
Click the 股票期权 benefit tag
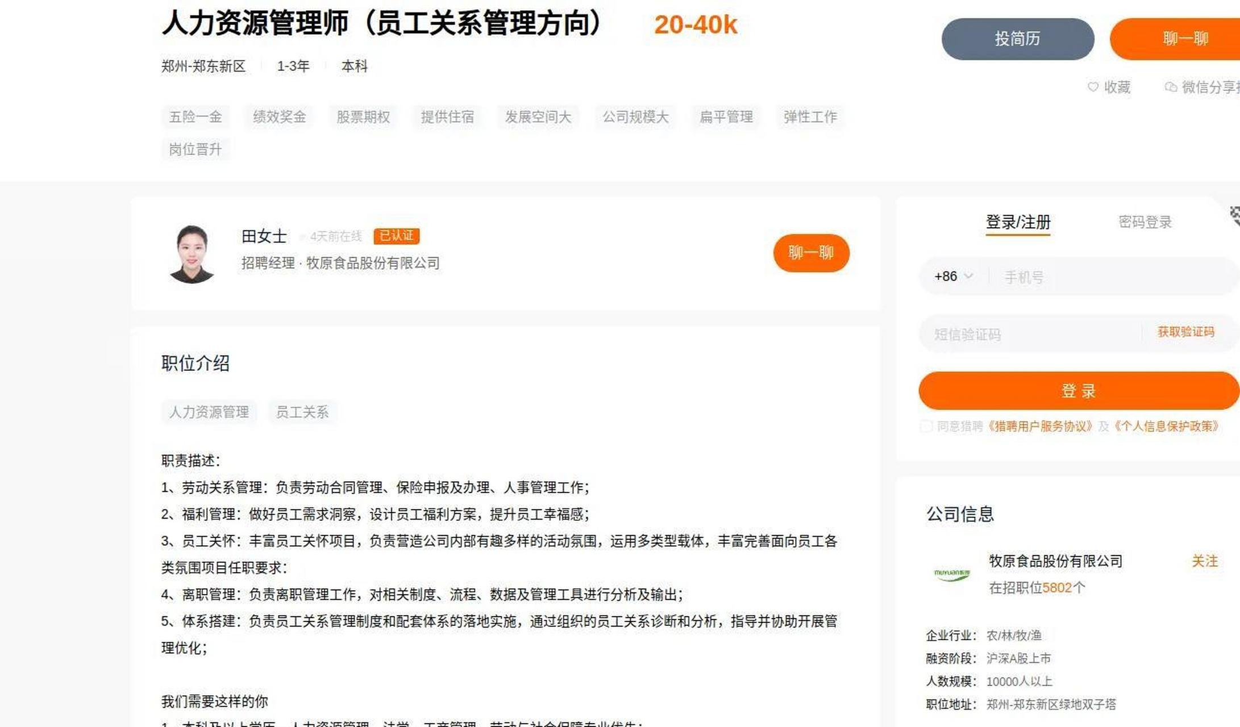363,116
